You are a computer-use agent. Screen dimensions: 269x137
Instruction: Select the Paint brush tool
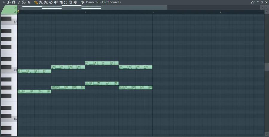pos(41,2)
